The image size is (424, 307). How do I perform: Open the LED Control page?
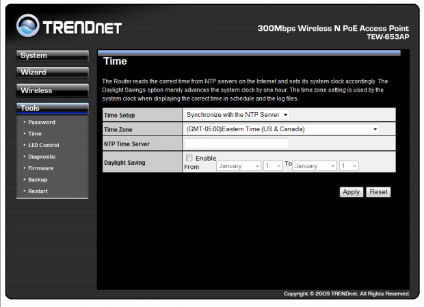[x=44, y=145]
